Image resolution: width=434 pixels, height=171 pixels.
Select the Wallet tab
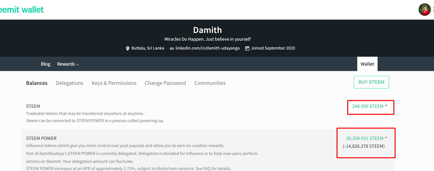pos(367,64)
